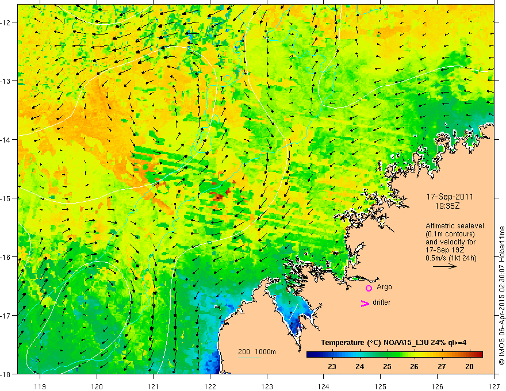Click the 'Argo' legend label
The width and height of the screenshot is (506, 391).
coord(384,287)
